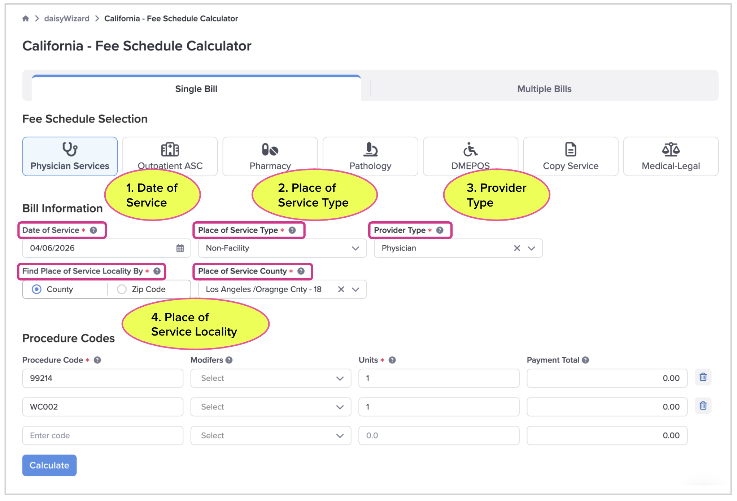
Task: Select the County locality radio button
Action: point(37,289)
